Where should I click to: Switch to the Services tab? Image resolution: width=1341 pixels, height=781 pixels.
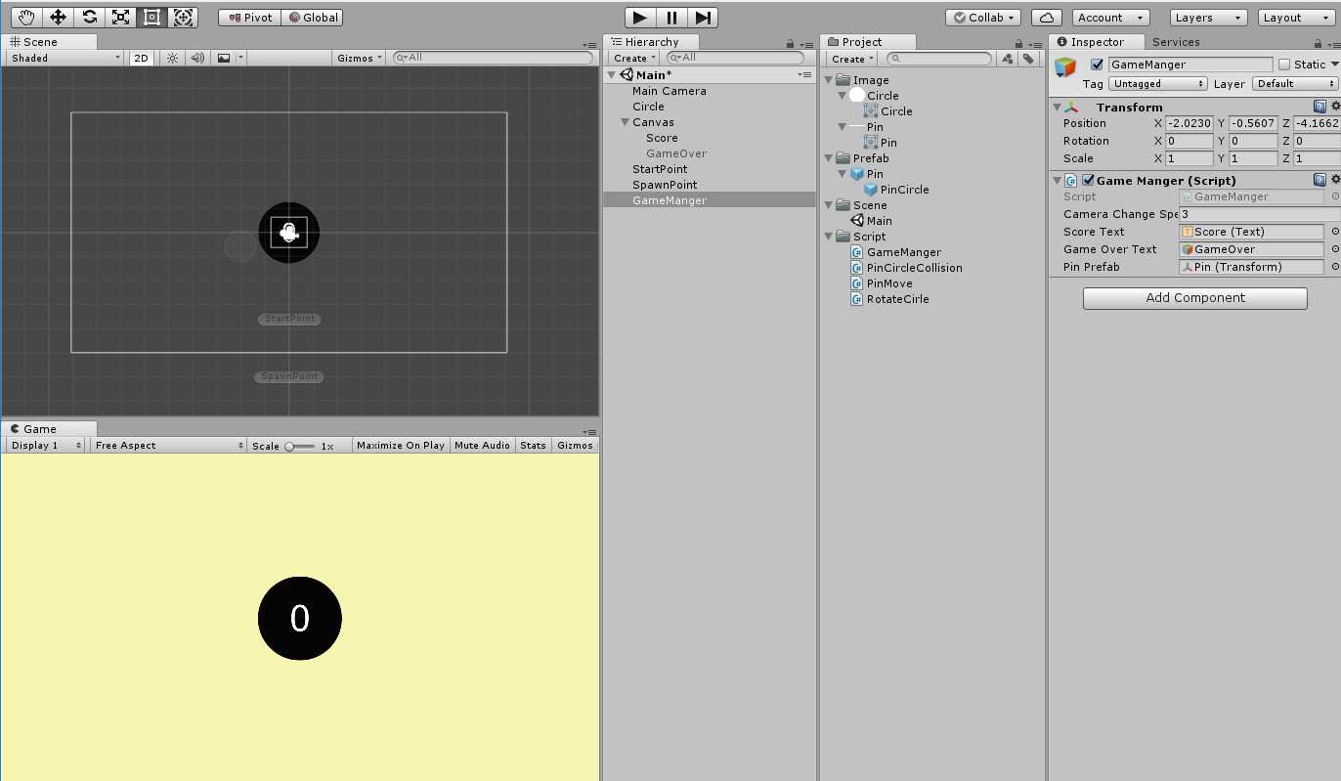1176,42
